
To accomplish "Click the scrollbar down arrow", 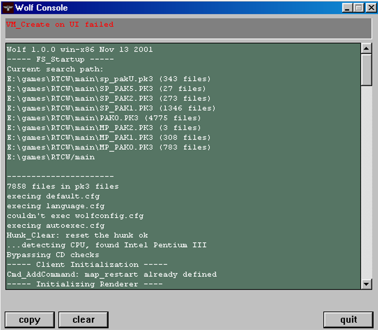I will click(x=366, y=284).
